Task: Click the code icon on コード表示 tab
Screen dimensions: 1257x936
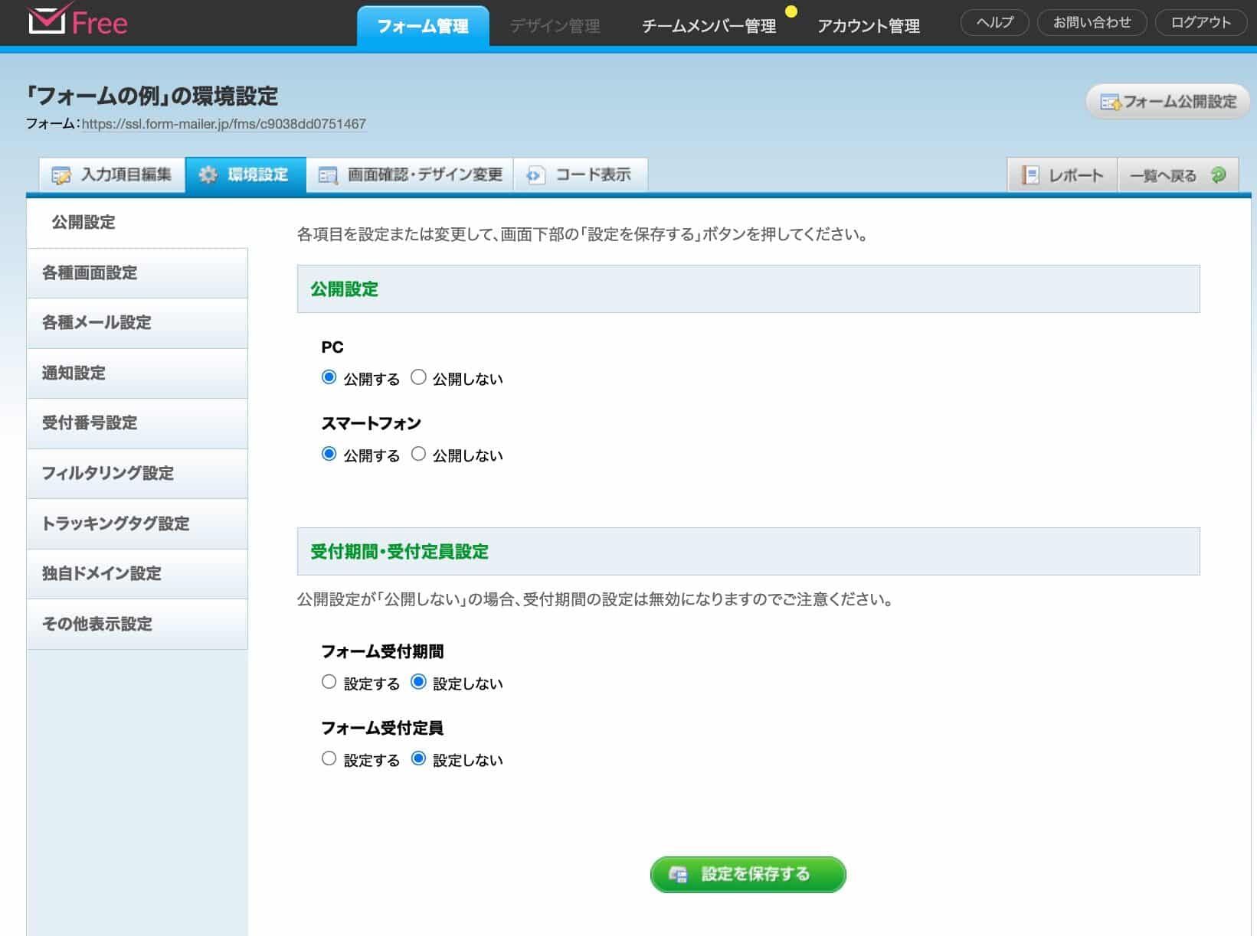Action: tap(535, 174)
